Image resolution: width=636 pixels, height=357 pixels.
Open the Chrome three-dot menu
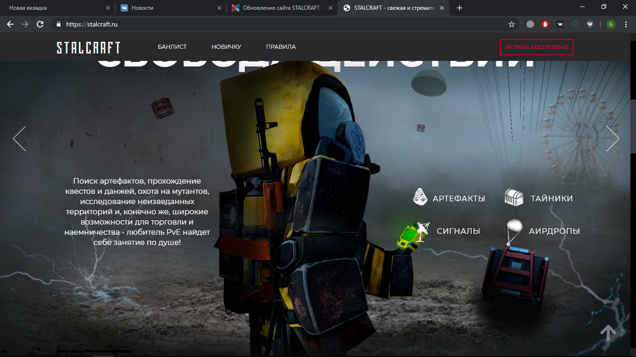(626, 24)
